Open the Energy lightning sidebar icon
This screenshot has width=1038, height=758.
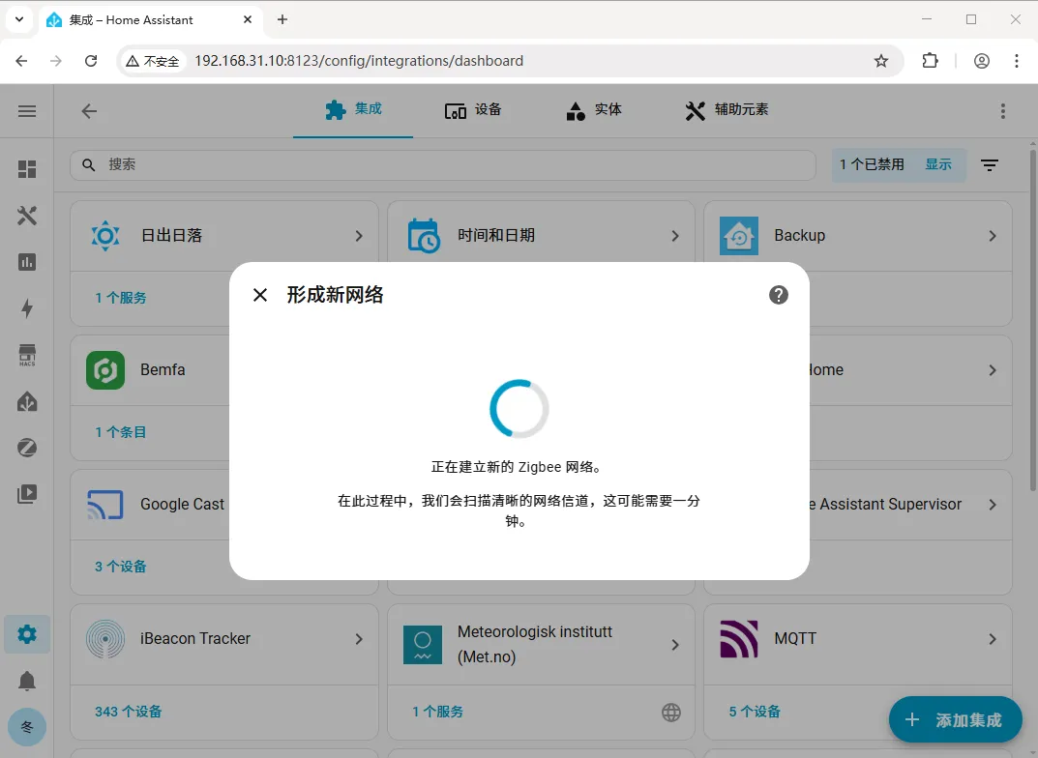coord(27,308)
